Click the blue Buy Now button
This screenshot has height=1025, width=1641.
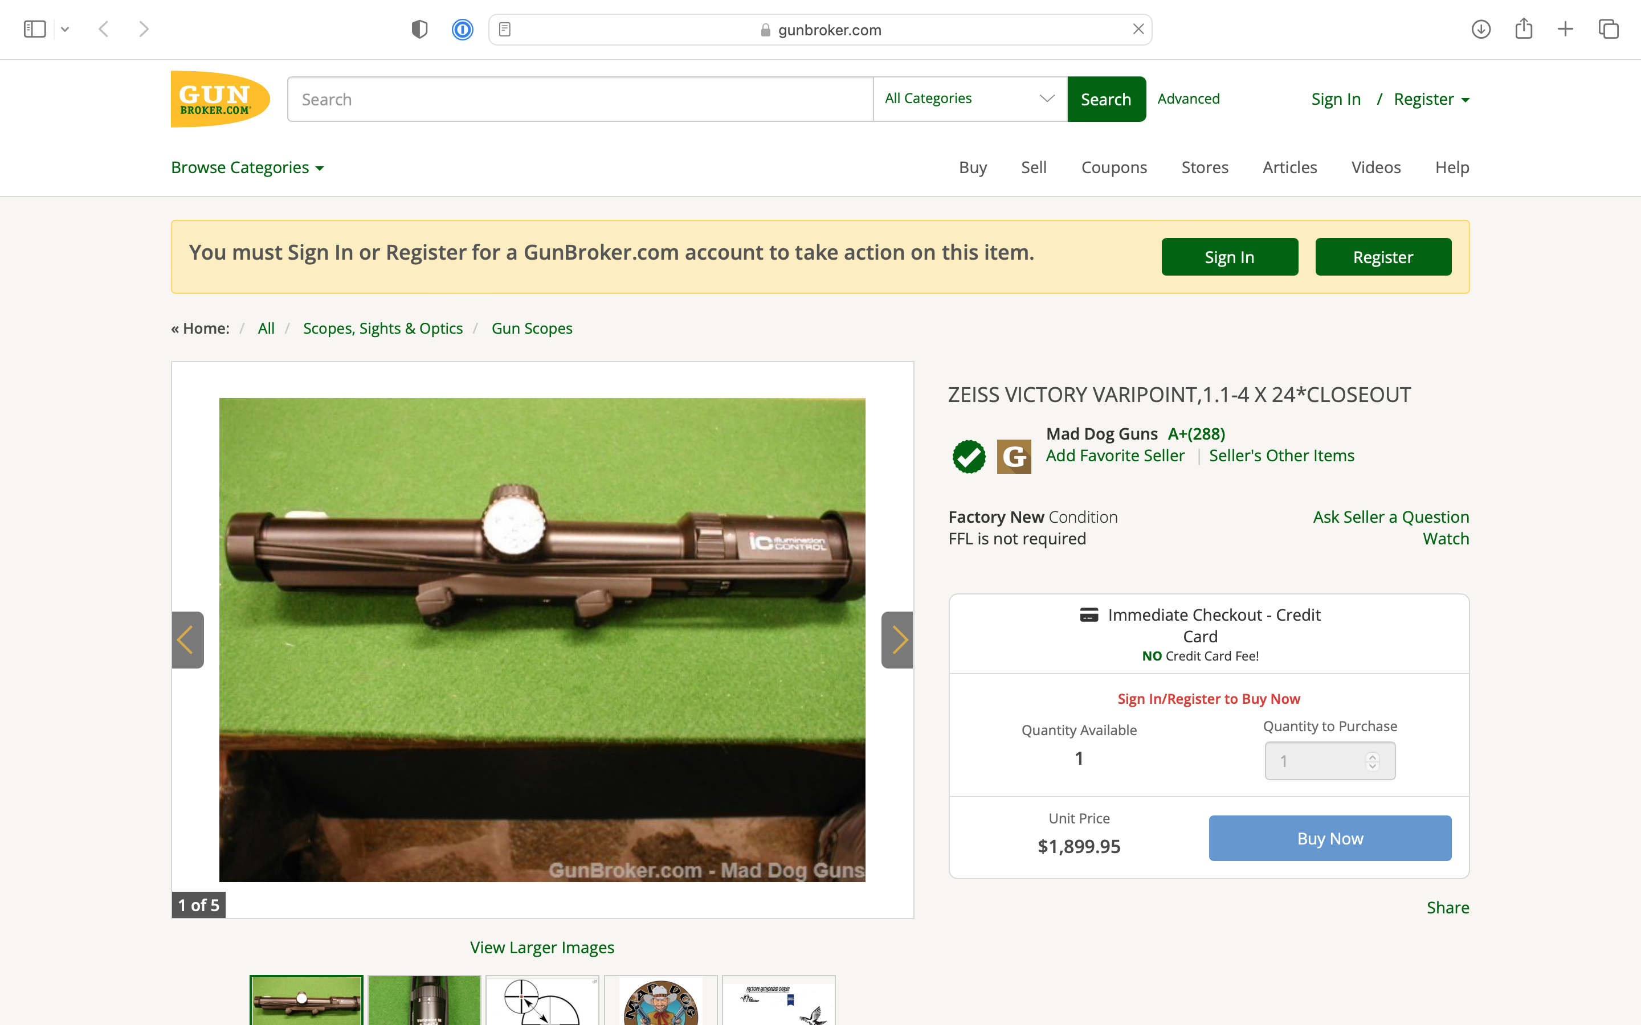(x=1330, y=838)
